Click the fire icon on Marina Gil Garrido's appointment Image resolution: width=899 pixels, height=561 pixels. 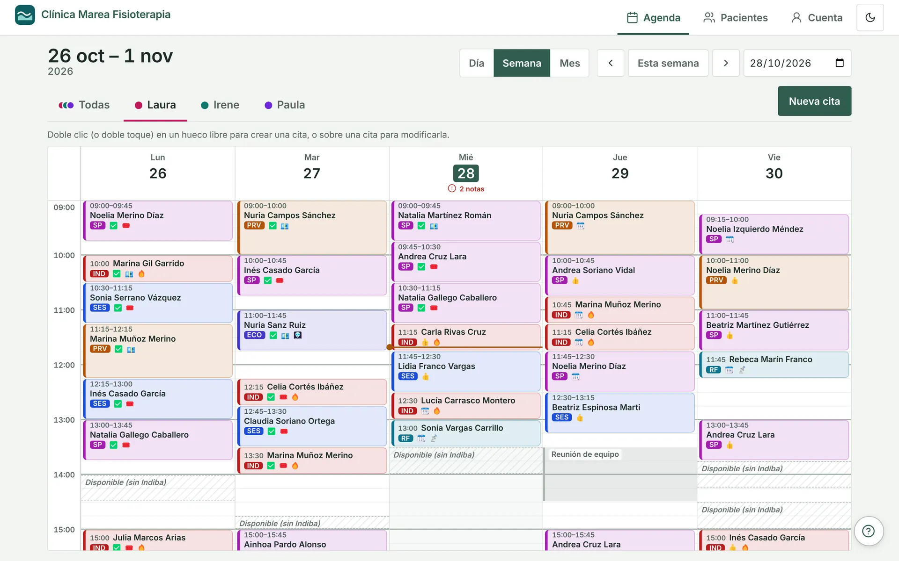141,274
